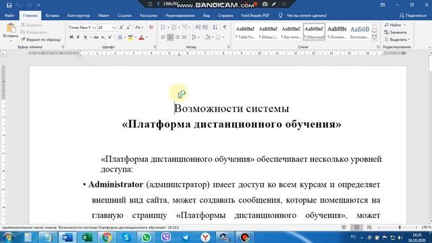Click the Copy (Копировать) button
Image resolution: width=432 pixels, height=243 pixels.
point(33,32)
